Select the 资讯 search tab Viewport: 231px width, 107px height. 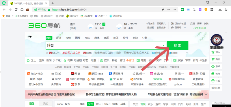(59, 38)
